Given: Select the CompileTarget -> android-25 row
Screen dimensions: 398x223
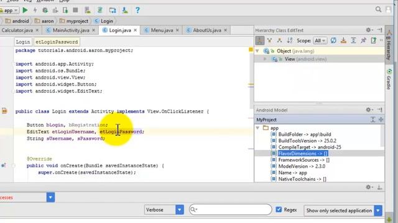Looking at the screenshot, I should [310, 147].
